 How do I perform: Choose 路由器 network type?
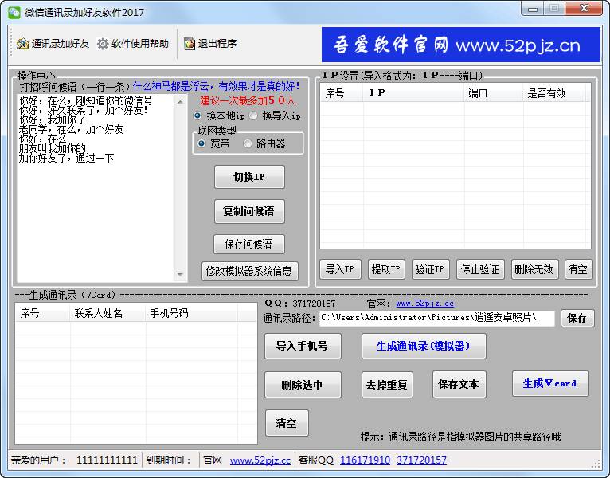[264, 143]
